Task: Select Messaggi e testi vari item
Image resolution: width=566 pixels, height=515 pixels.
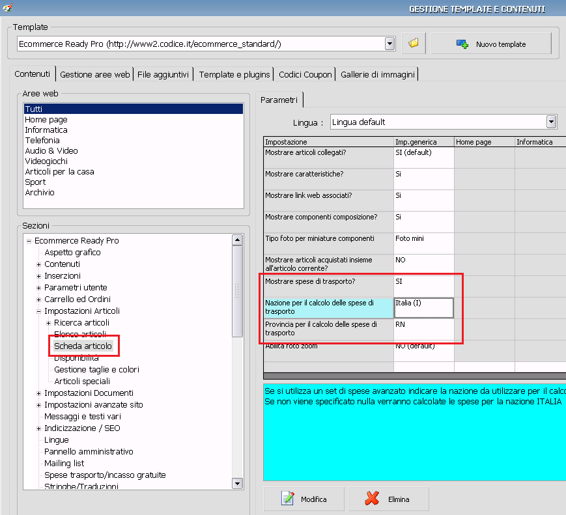Action: pos(82,417)
